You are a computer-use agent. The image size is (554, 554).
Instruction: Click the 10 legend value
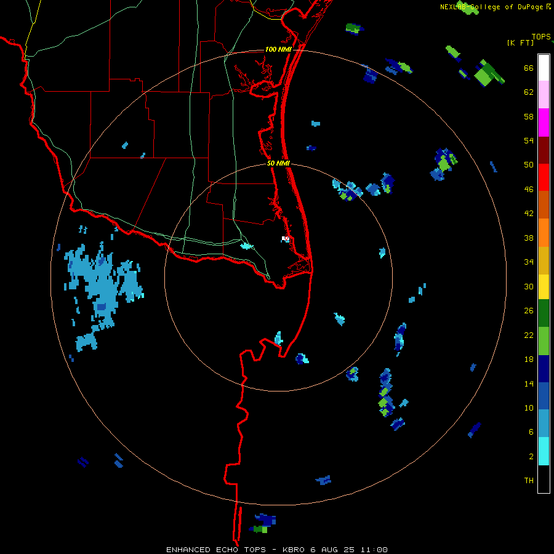coord(529,407)
